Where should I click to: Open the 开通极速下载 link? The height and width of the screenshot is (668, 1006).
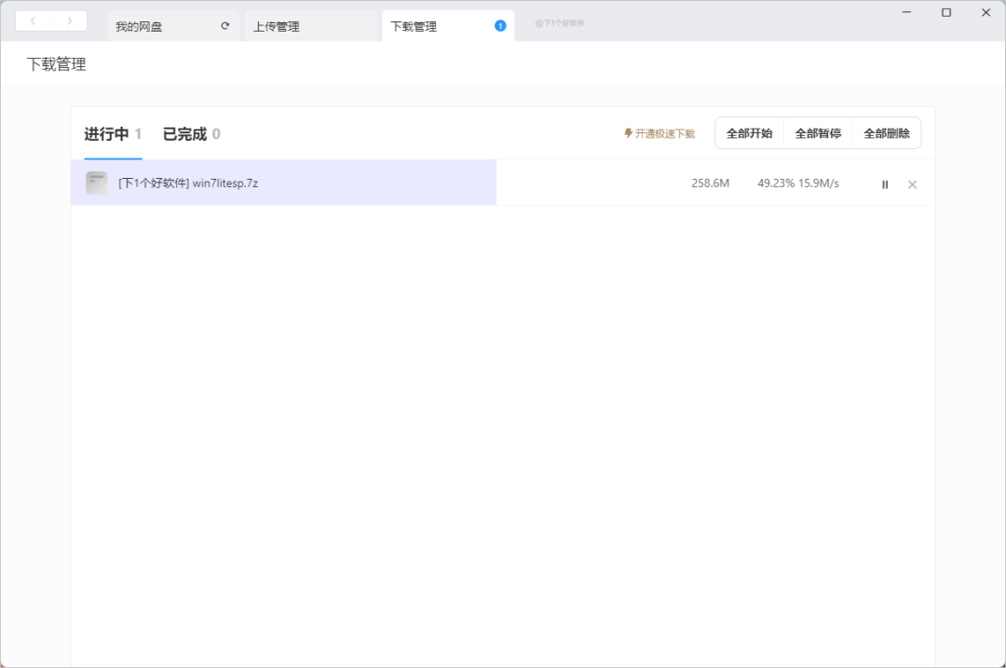[x=659, y=134]
